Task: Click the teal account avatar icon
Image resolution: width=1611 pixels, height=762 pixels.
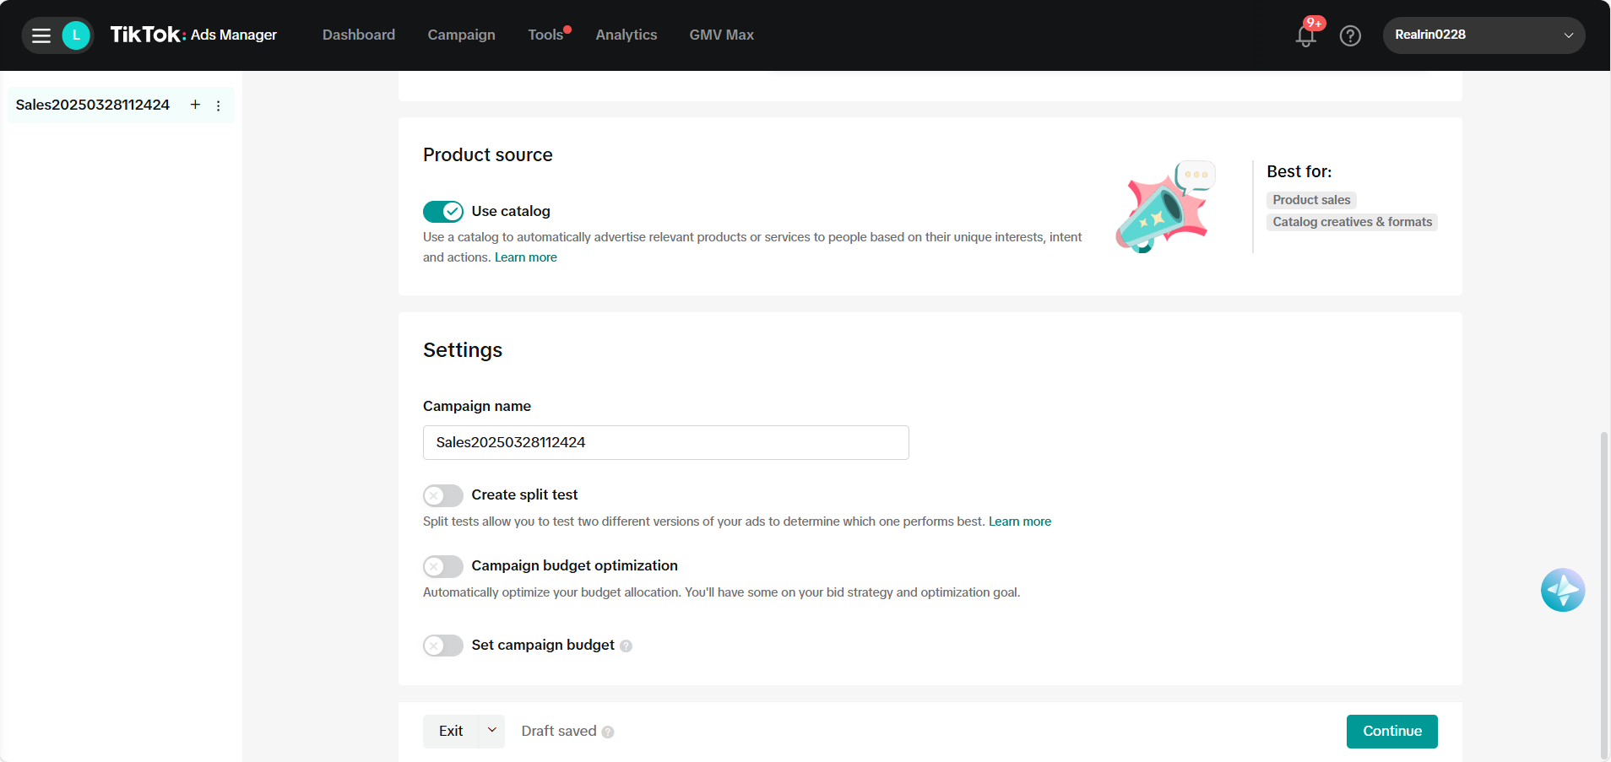Action: tap(76, 35)
